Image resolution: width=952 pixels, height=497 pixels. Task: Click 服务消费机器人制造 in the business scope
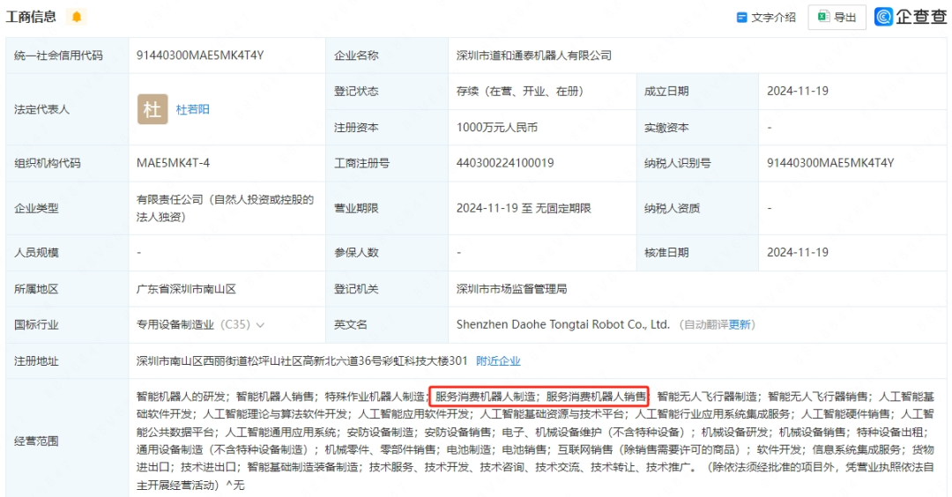[485, 397]
